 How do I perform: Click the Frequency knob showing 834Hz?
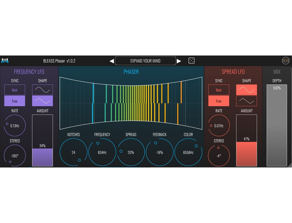(x=102, y=152)
